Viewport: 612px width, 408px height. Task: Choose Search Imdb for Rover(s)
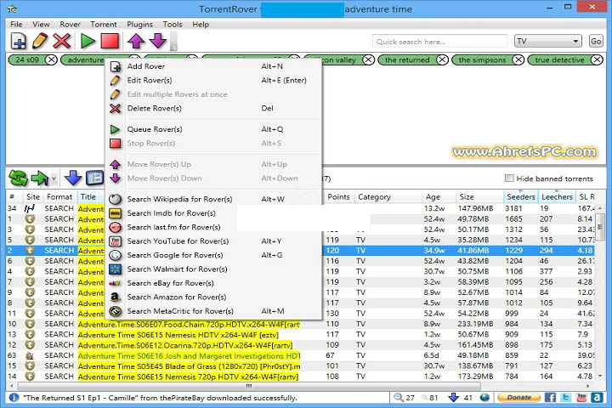(x=213, y=213)
